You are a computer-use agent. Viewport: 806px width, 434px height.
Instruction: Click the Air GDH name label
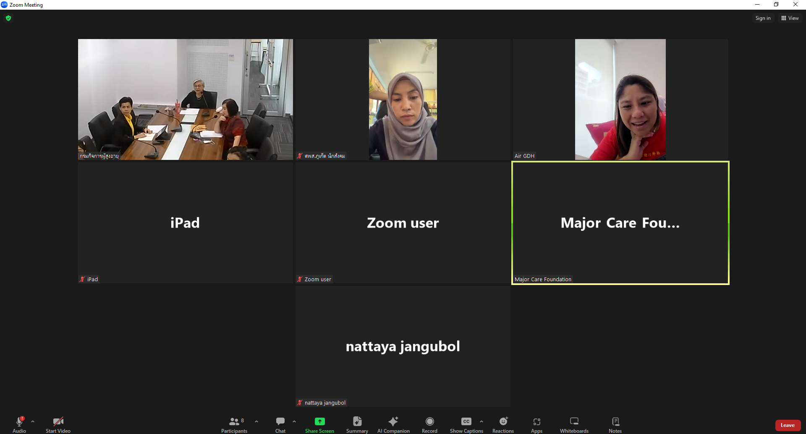click(x=524, y=156)
